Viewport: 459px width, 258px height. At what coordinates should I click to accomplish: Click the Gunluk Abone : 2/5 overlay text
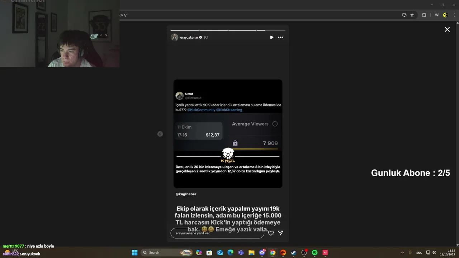(x=410, y=173)
